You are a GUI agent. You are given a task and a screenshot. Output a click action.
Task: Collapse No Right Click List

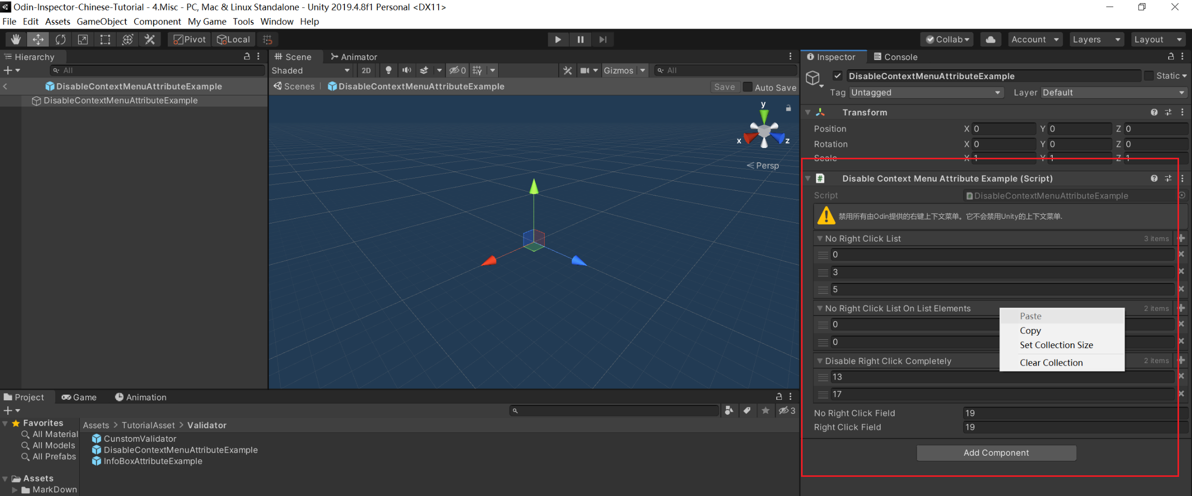point(820,238)
